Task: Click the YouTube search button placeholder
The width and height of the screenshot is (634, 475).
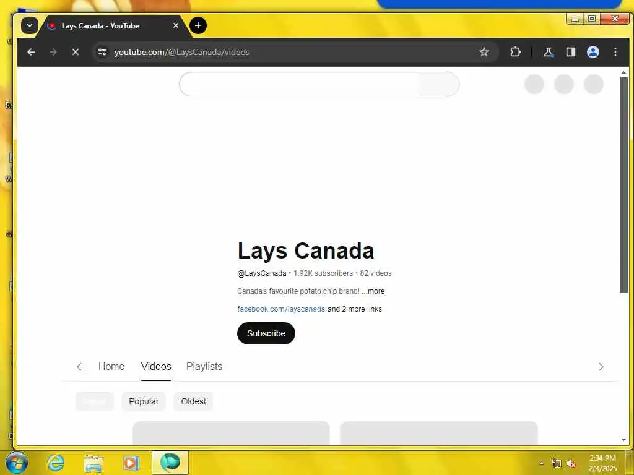Action: [440, 84]
